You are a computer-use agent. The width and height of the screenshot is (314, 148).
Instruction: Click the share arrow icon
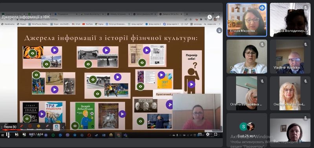217,17
